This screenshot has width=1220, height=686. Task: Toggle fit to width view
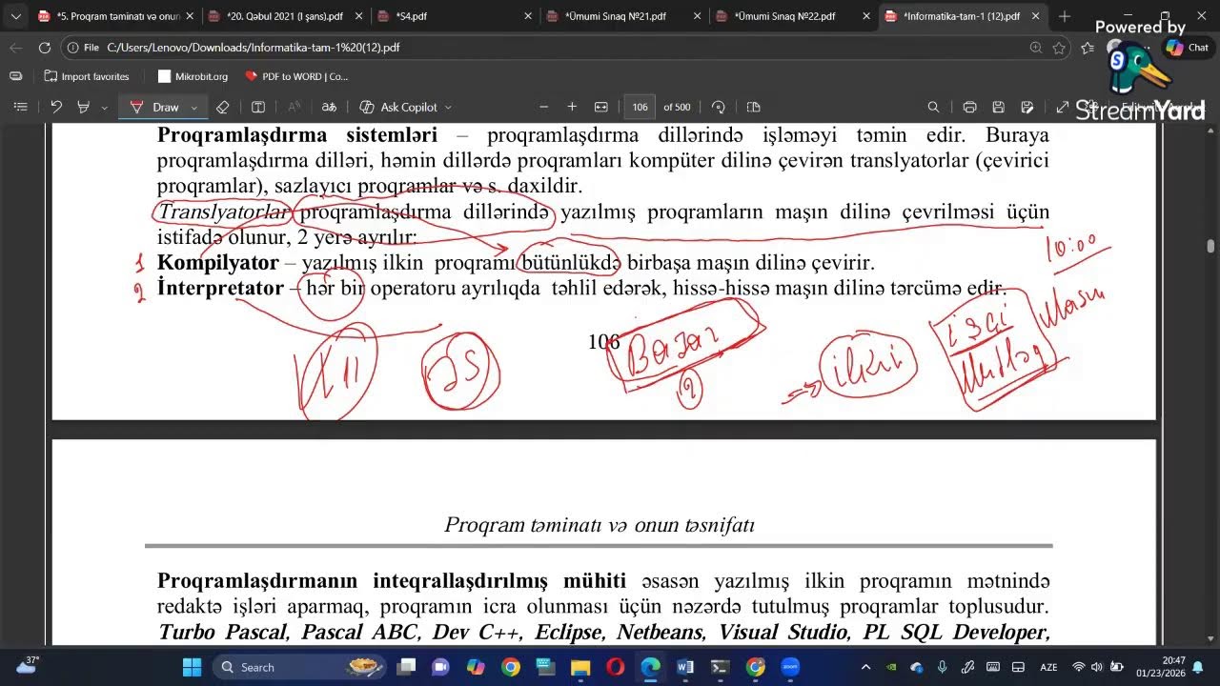[601, 107]
